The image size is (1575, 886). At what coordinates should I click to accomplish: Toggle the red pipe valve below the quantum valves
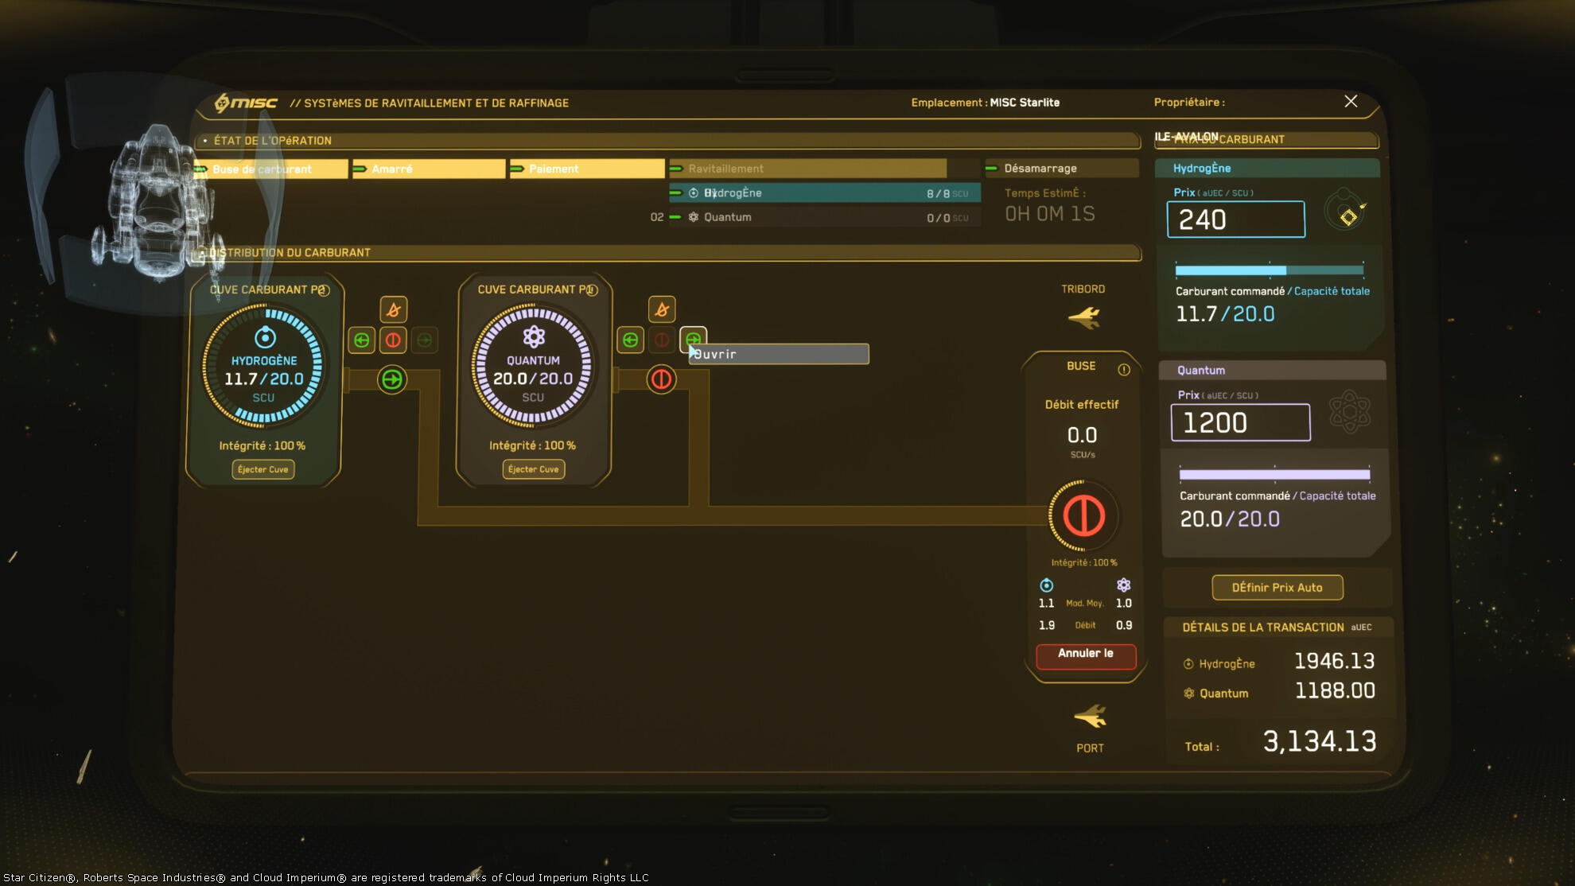point(661,379)
